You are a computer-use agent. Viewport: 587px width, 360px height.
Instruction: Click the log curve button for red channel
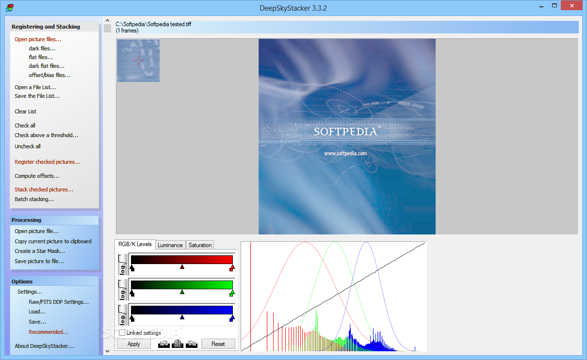[123, 265]
